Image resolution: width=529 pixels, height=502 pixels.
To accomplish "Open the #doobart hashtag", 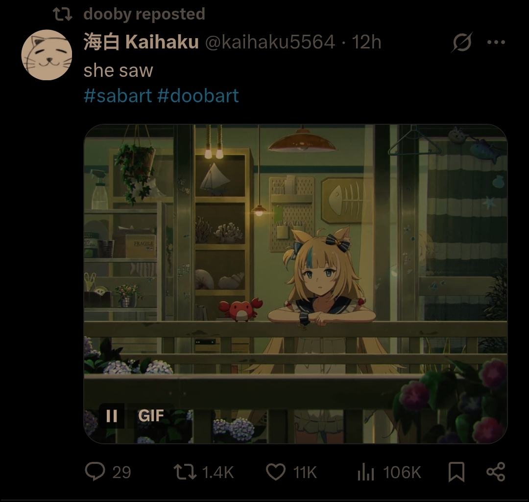I will pos(198,95).
